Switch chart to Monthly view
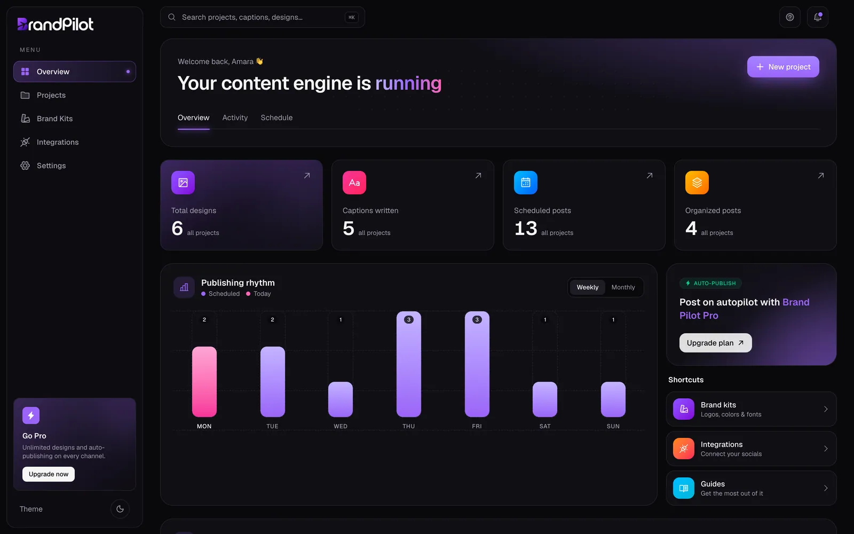 (623, 287)
